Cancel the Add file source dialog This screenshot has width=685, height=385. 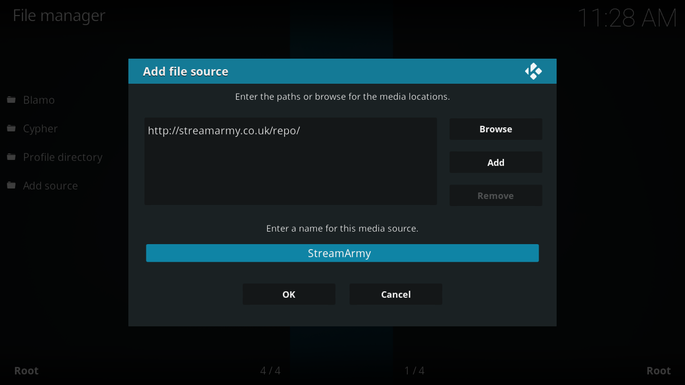pos(396,294)
